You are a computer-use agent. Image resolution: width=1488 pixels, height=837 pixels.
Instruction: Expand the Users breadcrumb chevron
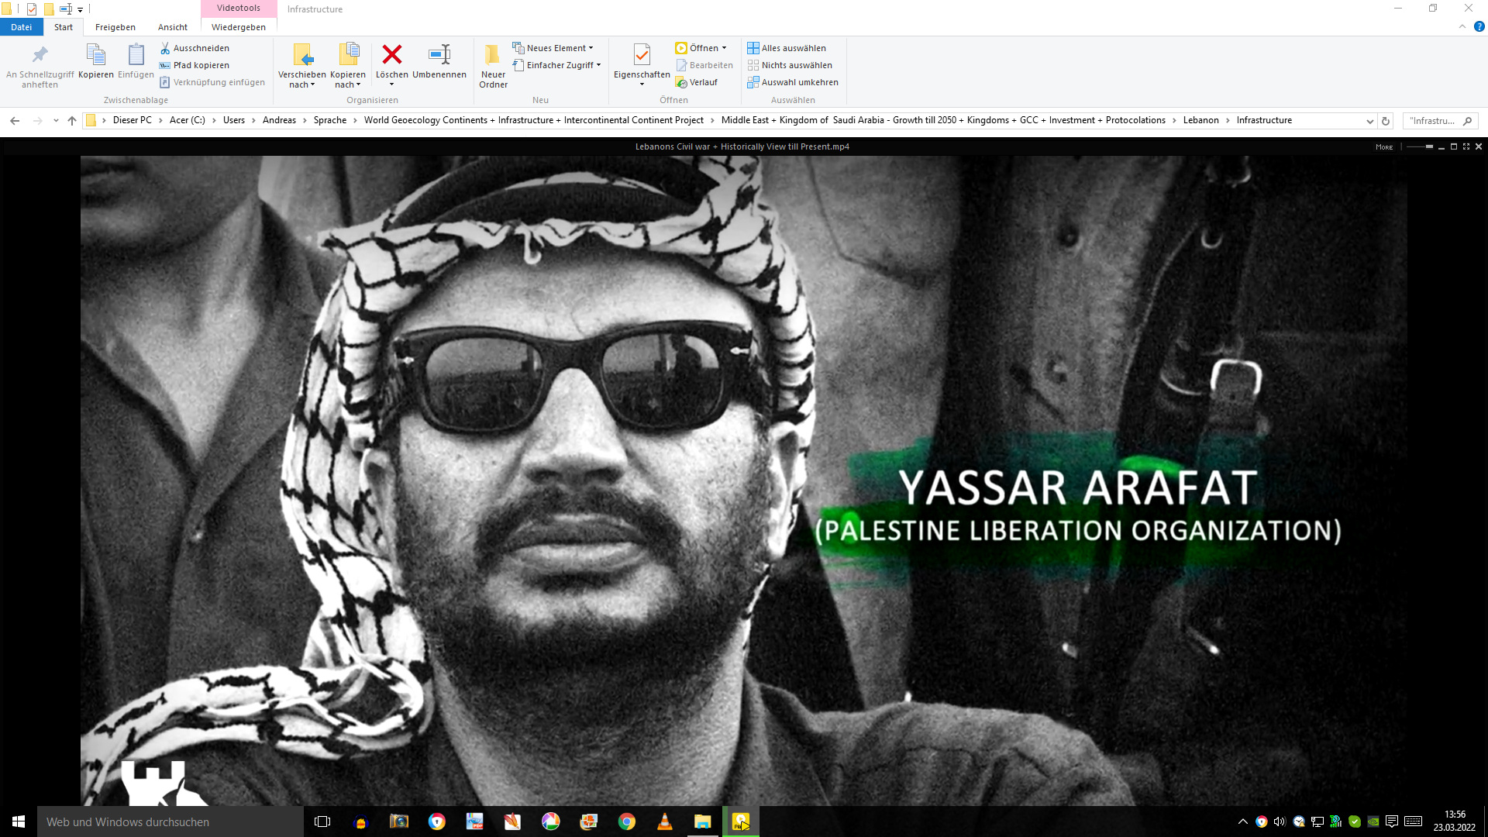254,120
